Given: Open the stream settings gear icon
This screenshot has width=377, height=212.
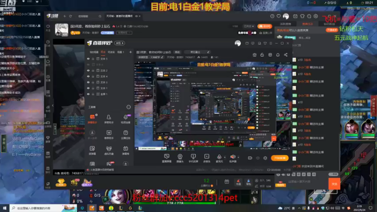Looking at the screenshot, I should point(265,158).
